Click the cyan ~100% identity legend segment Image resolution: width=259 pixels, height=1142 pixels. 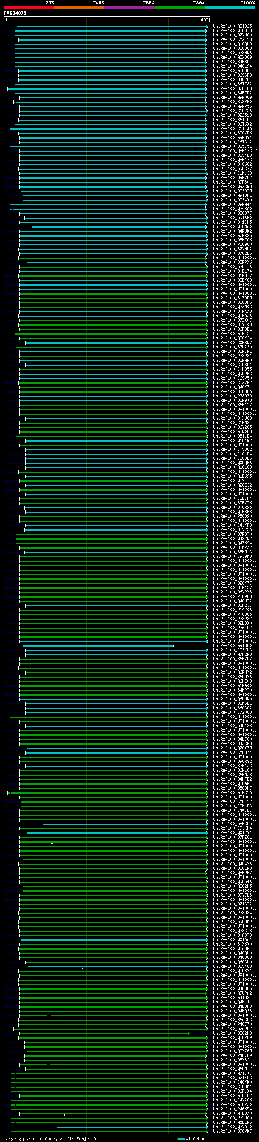click(x=230, y=7)
